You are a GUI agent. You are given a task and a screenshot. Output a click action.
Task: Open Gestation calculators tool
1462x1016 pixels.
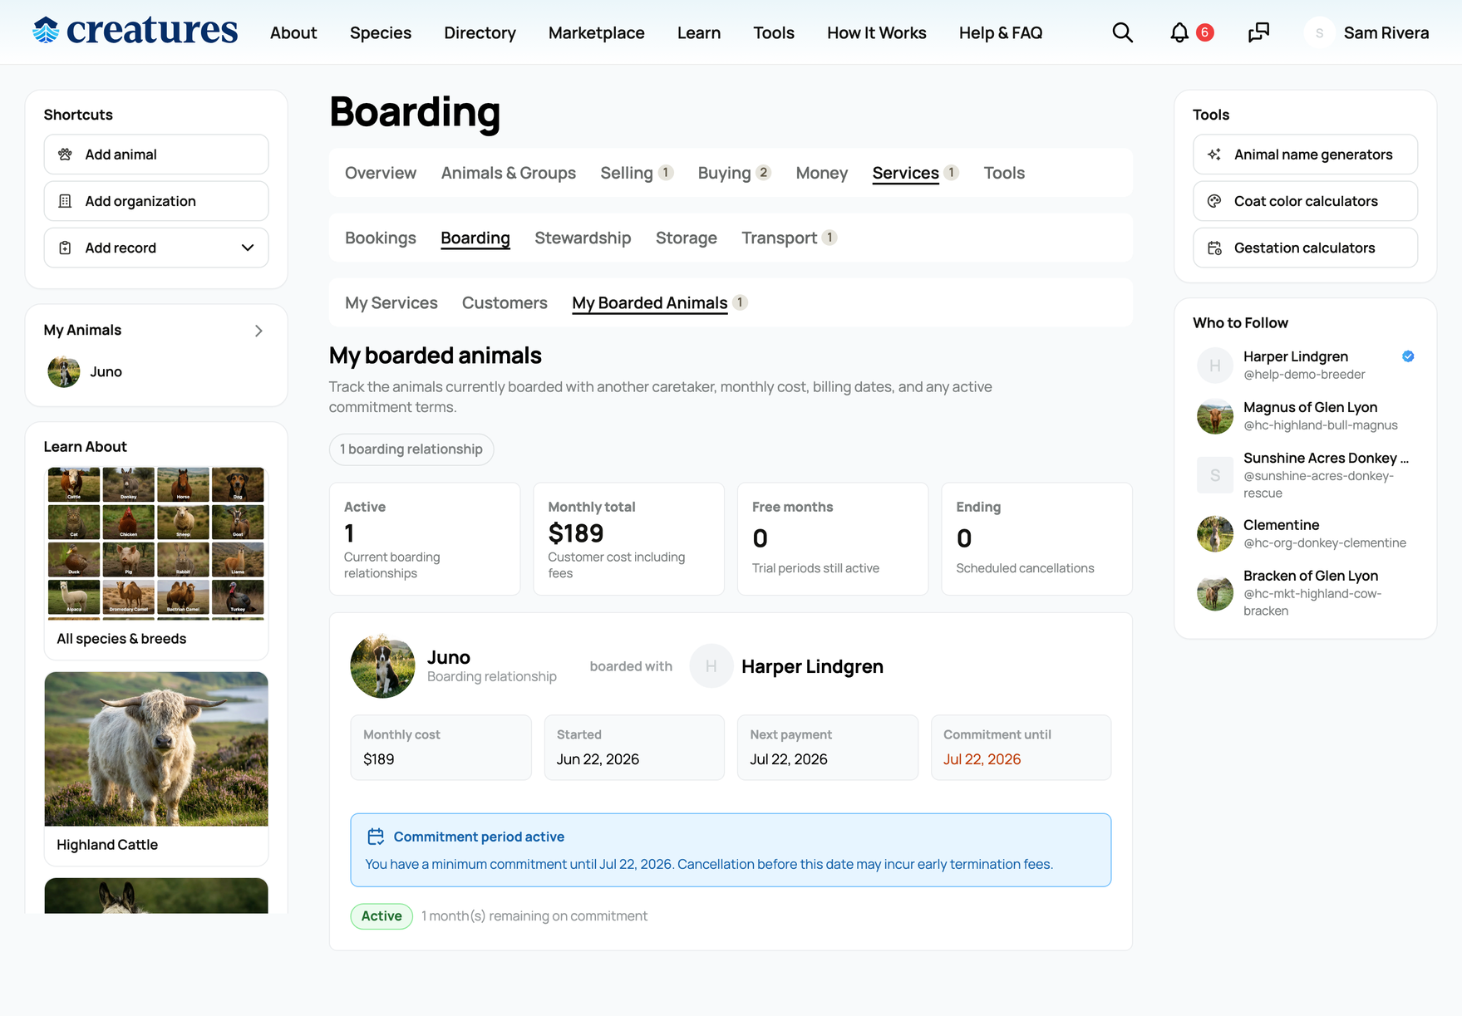click(x=1305, y=248)
